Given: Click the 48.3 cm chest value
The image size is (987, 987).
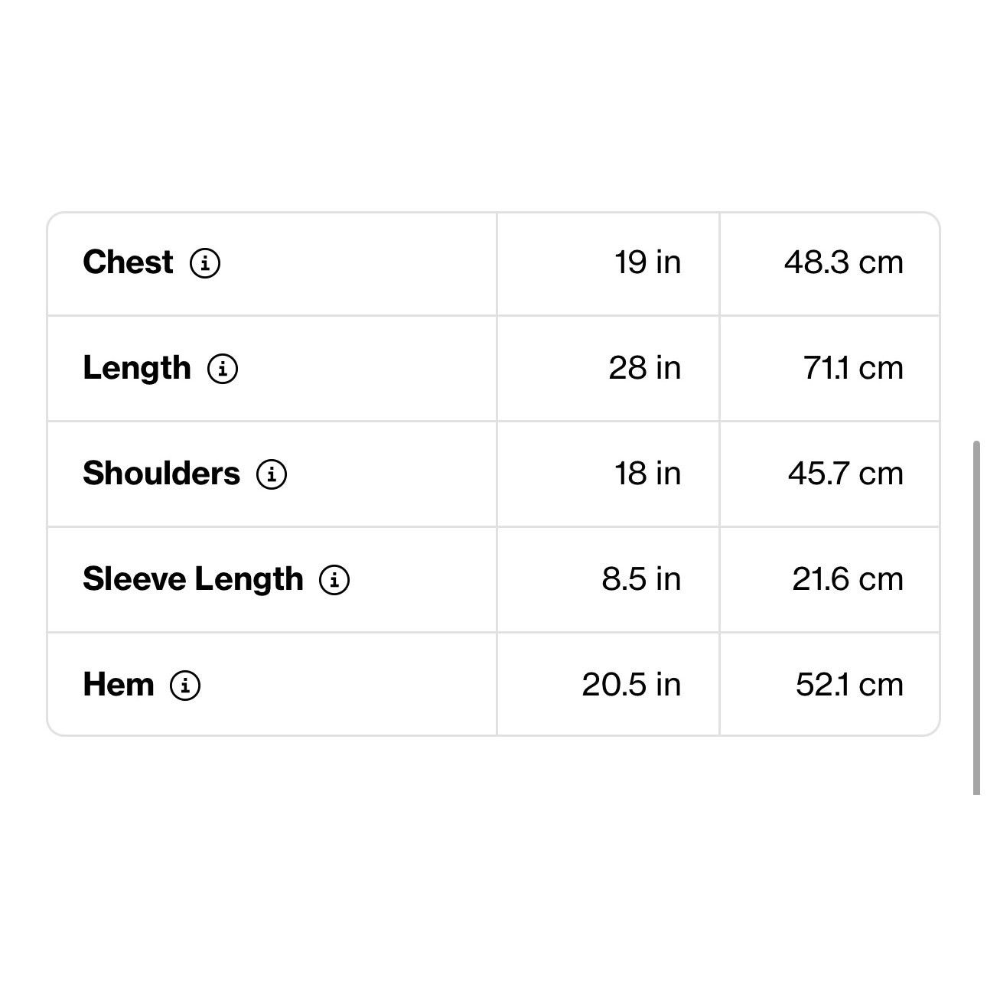Looking at the screenshot, I should [x=844, y=262].
